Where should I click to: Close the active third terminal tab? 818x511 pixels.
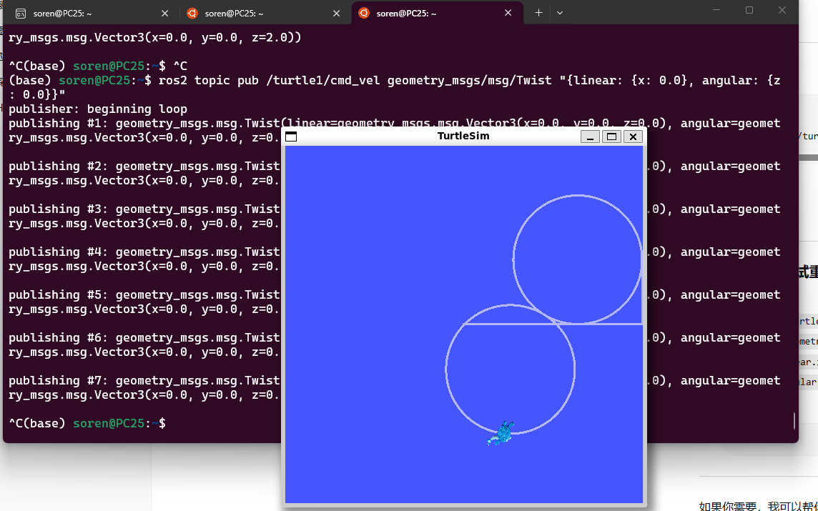(x=508, y=13)
